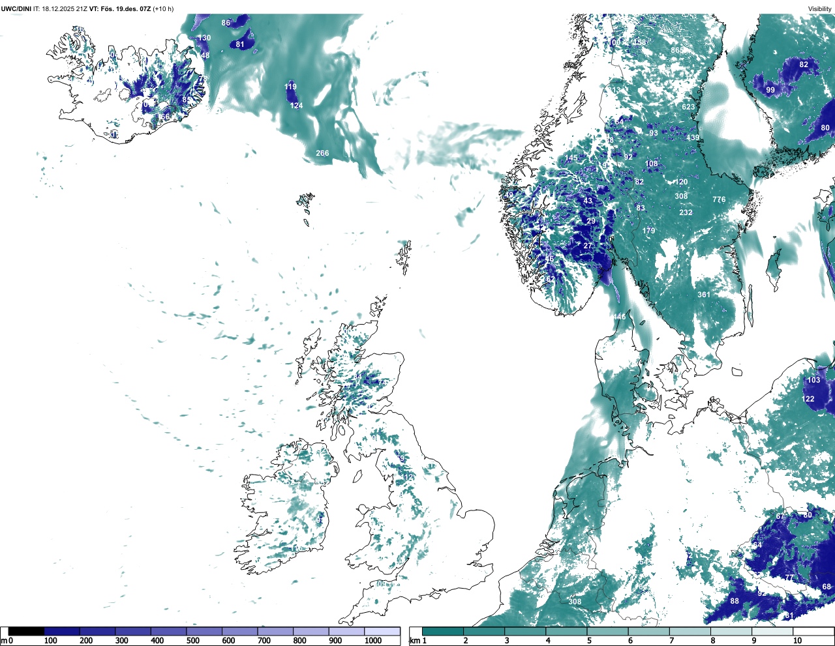
Task: Click the 700–800 m legend swatch
Action: point(275,631)
